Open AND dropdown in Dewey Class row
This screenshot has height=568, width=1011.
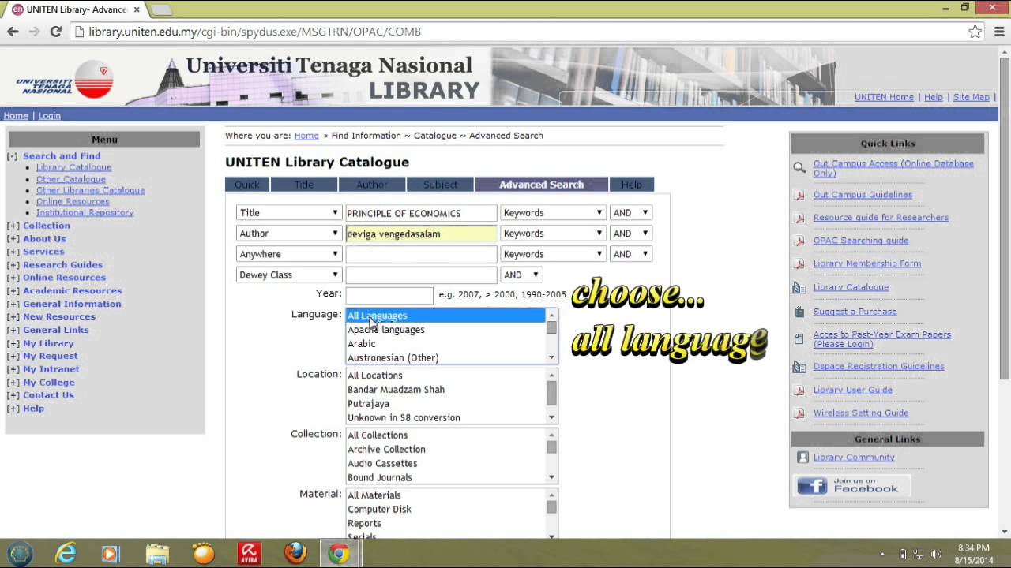click(521, 275)
